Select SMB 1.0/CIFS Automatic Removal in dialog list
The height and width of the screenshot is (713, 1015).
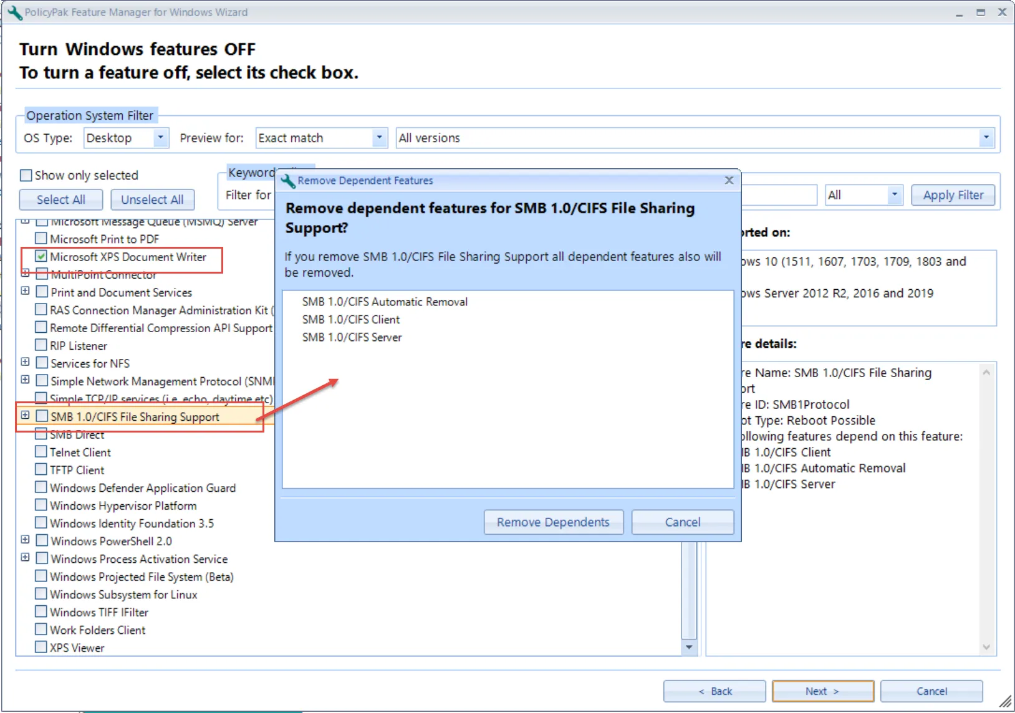pyautogui.click(x=385, y=302)
